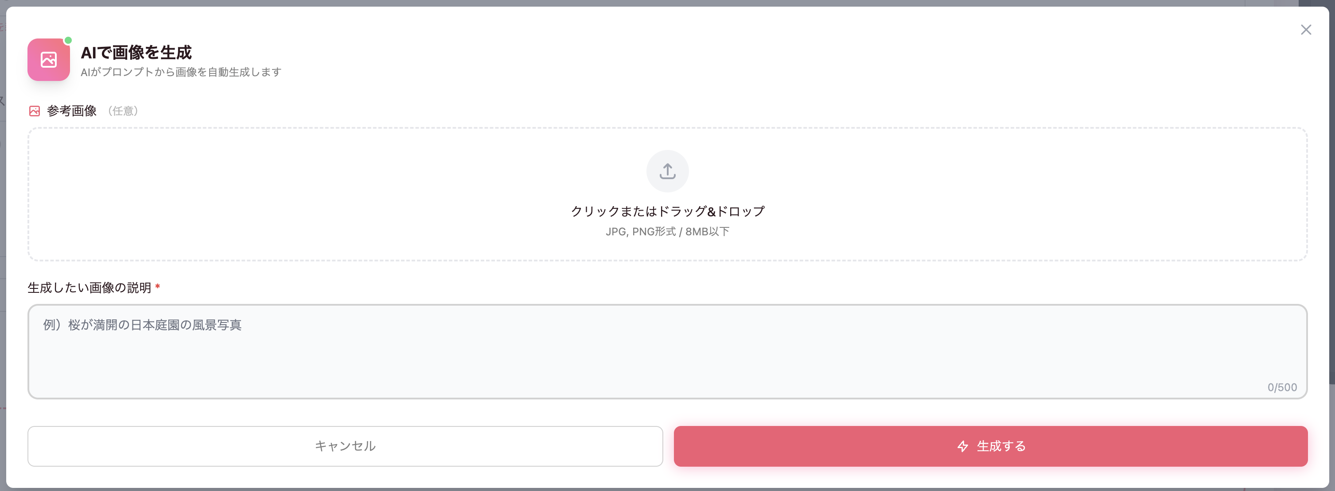Click the lightning bolt icon on 生成する
The image size is (1335, 491).
[962, 445]
